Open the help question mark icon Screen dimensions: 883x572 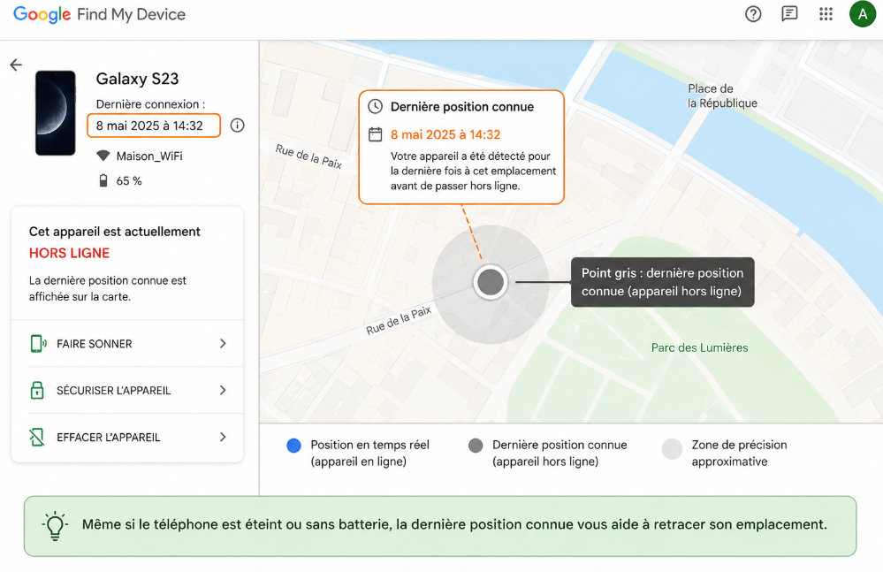(753, 14)
